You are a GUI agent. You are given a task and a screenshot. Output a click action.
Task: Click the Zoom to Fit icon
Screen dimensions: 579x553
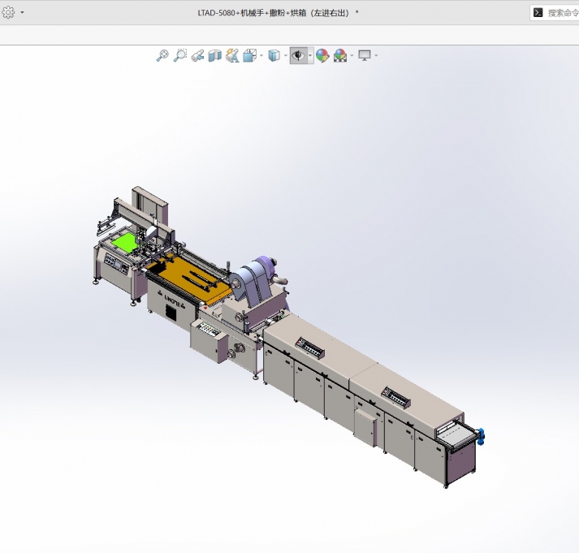[x=162, y=56]
